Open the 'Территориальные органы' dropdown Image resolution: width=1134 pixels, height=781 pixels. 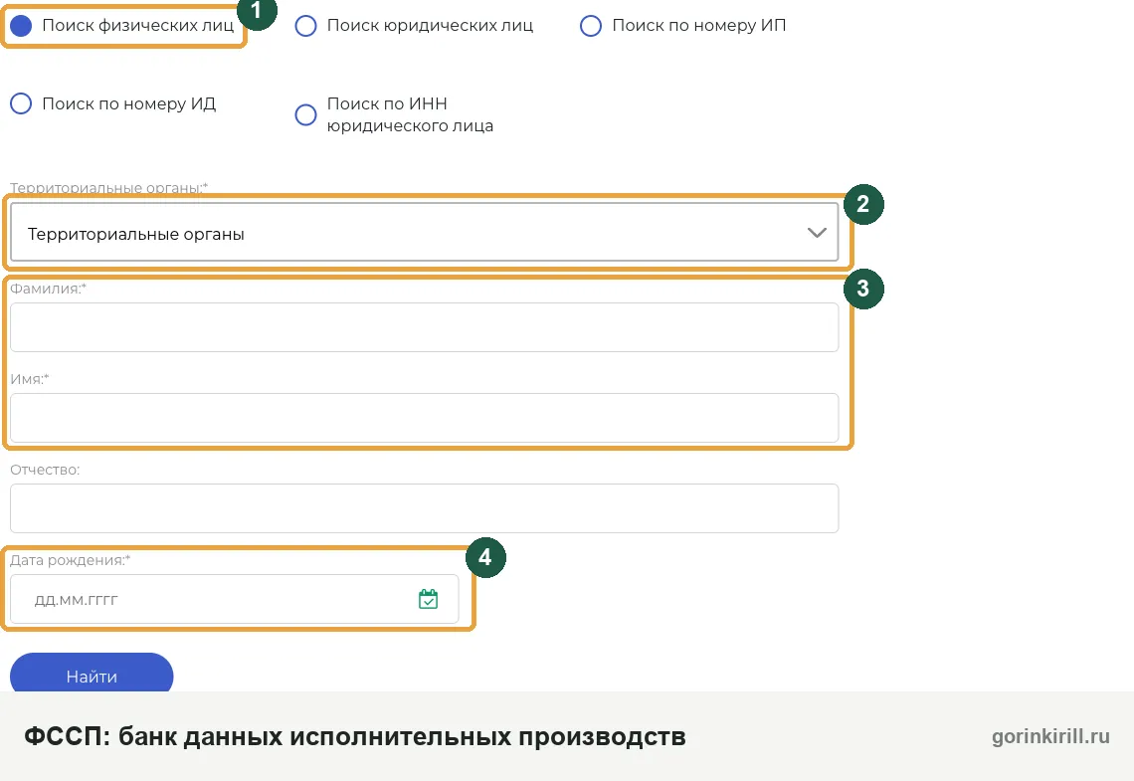click(425, 232)
